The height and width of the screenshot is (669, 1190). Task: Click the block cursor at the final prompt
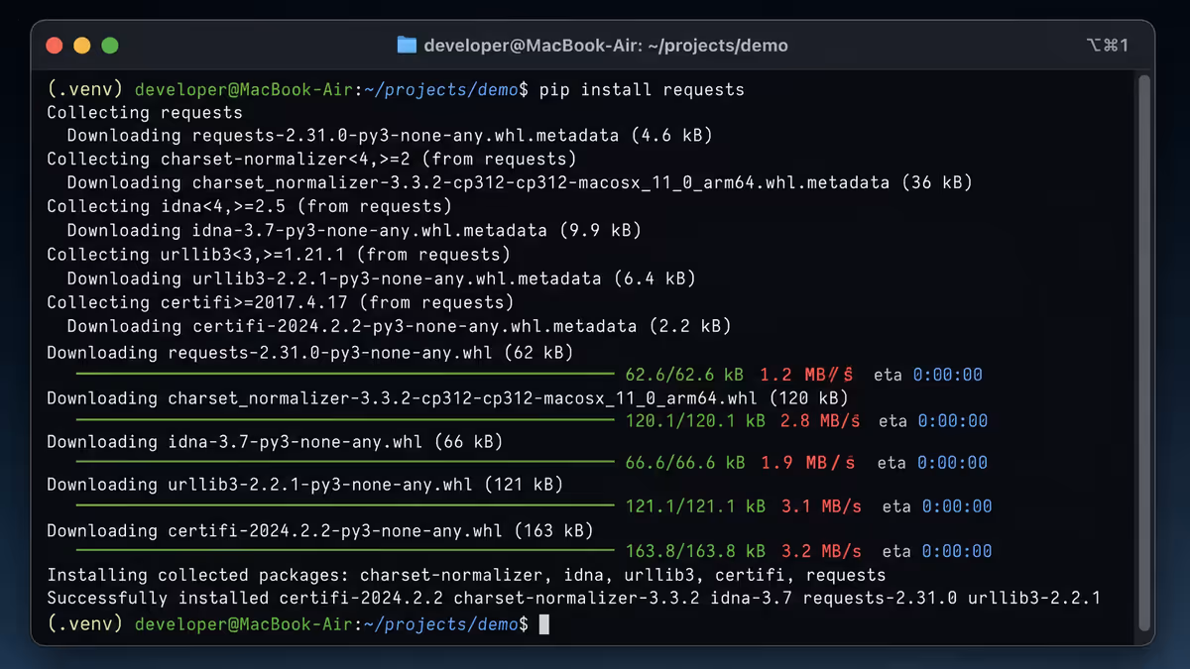[543, 624]
